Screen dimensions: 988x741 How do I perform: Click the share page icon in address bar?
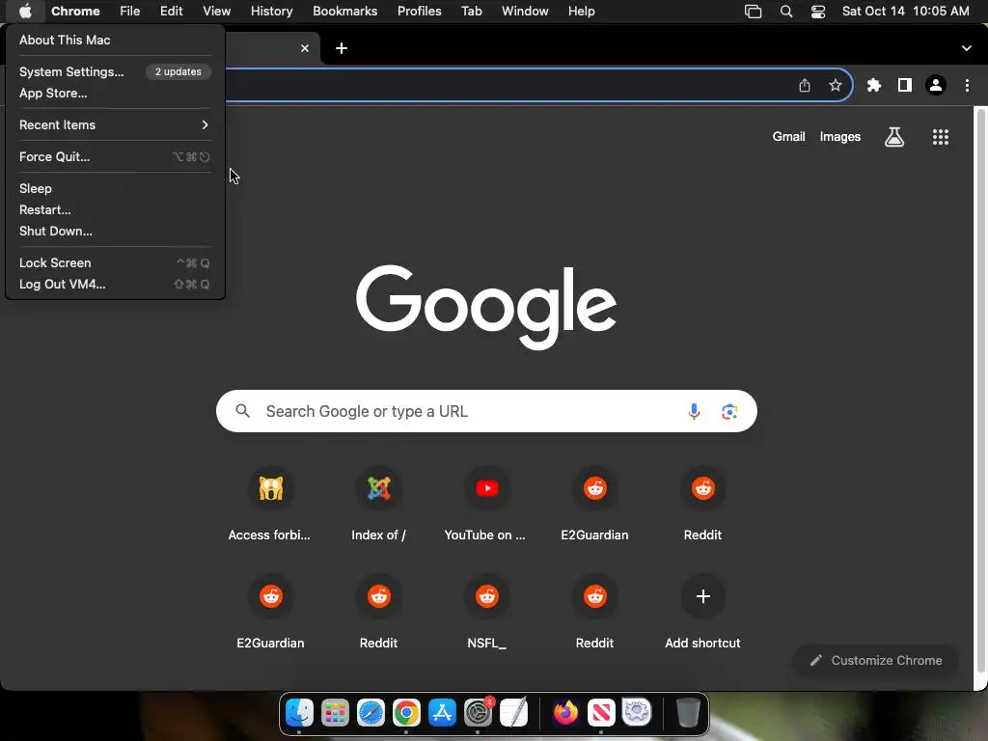coord(805,85)
